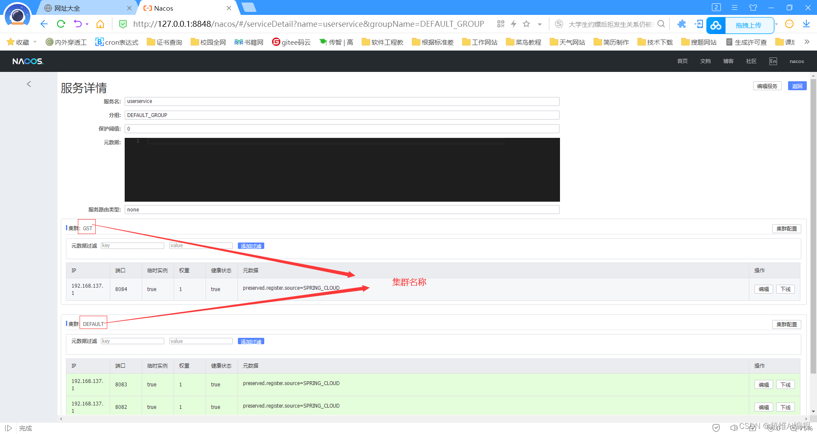This screenshot has width=817, height=434.
Task: Click 编辑 for the port 8083 instance
Action: click(764, 385)
